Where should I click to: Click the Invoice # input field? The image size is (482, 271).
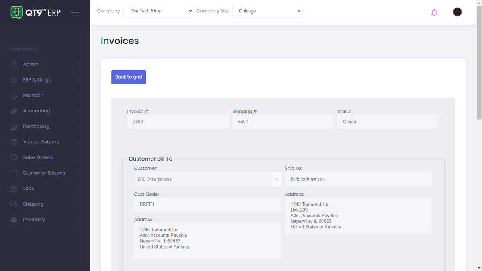click(178, 122)
